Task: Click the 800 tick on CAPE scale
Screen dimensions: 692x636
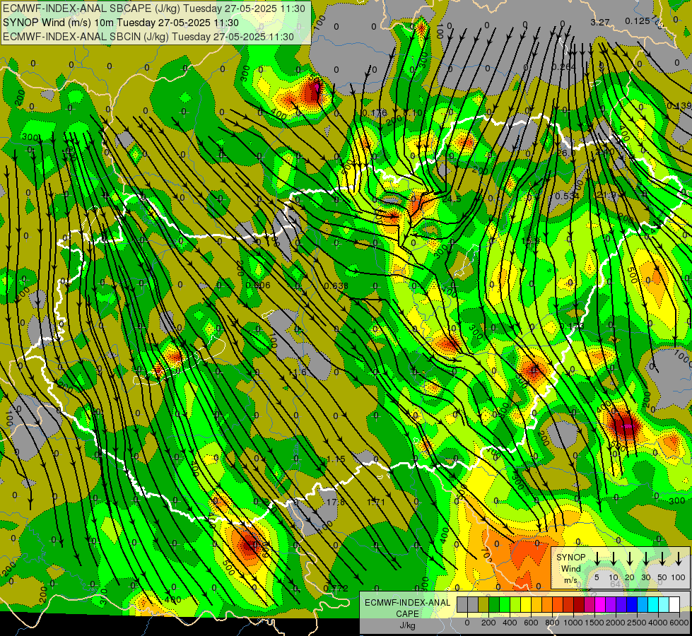Action: click(552, 623)
